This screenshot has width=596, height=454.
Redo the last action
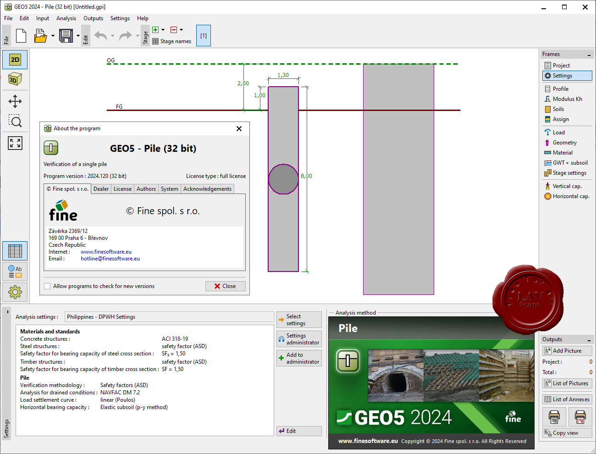[125, 36]
